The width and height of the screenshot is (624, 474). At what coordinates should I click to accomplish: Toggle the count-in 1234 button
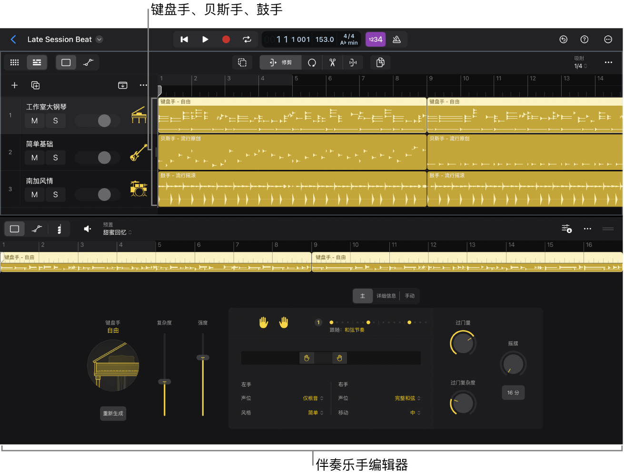point(376,39)
